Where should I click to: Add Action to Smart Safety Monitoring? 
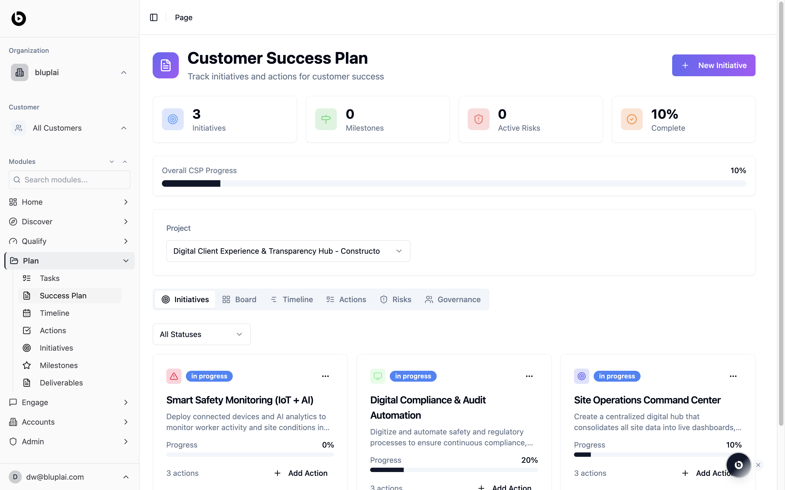(x=301, y=473)
